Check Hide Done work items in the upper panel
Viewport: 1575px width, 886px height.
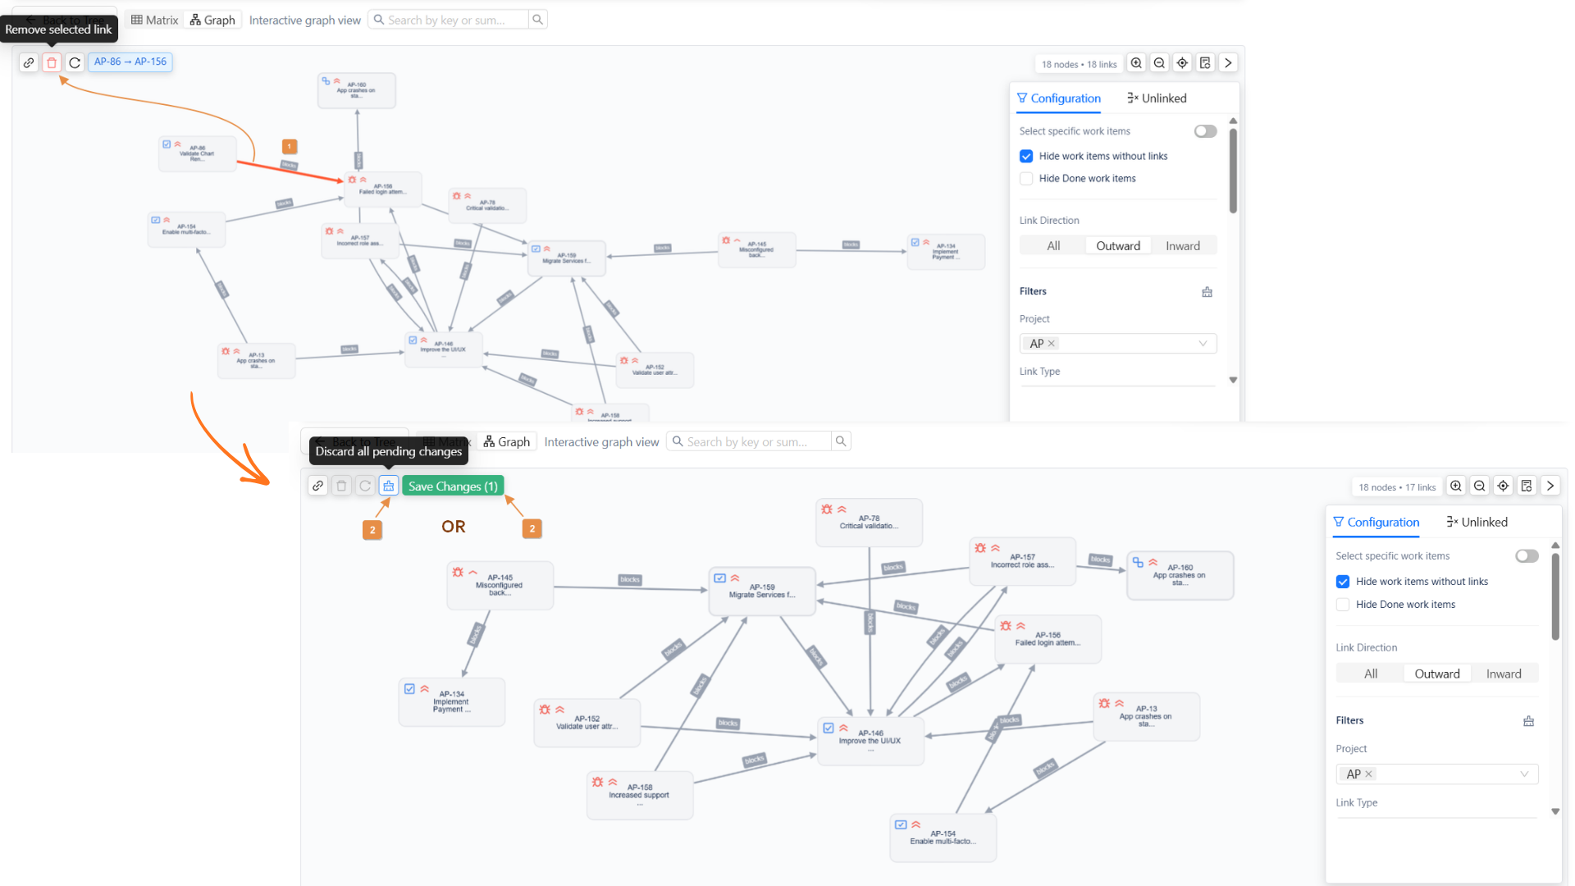[x=1026, y=179]
